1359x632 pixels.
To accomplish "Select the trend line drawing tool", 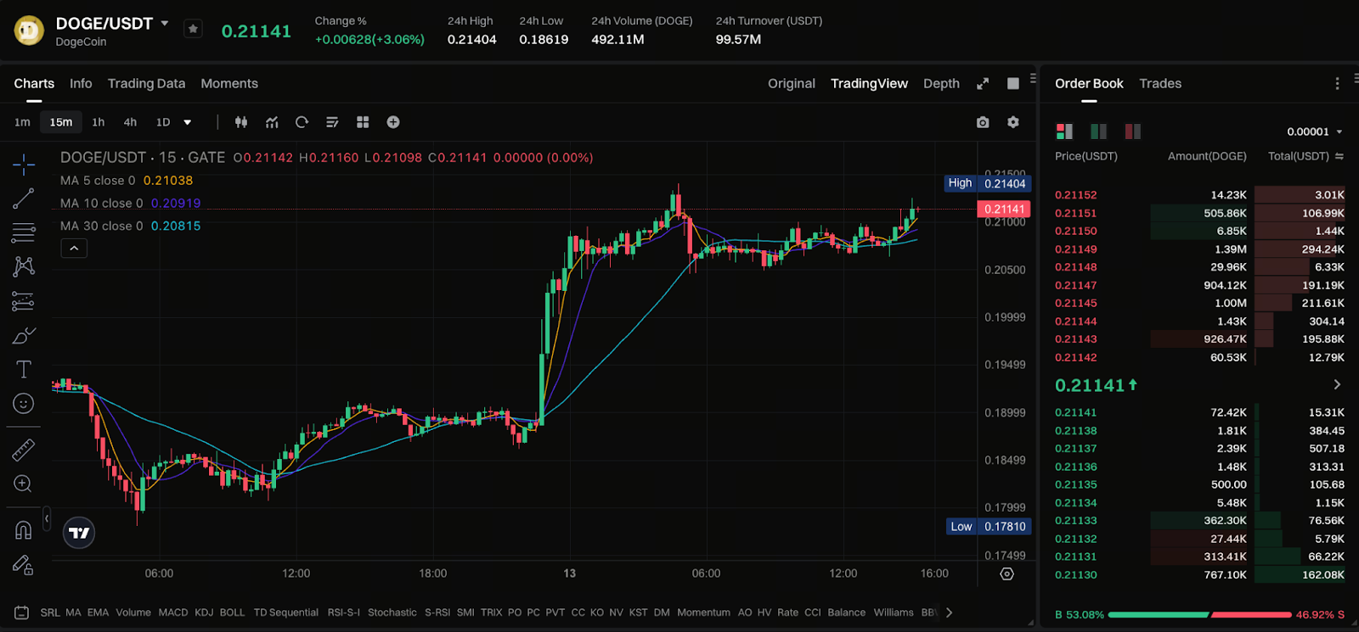I will (24, 199).
